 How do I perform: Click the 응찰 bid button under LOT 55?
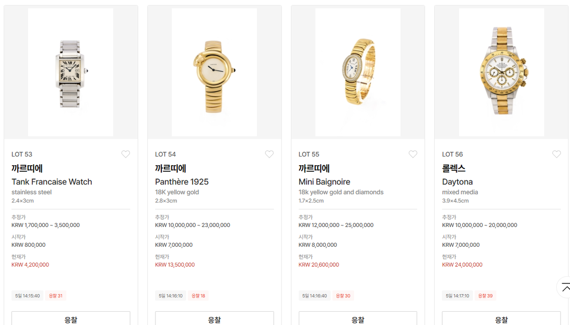(358, 318)
